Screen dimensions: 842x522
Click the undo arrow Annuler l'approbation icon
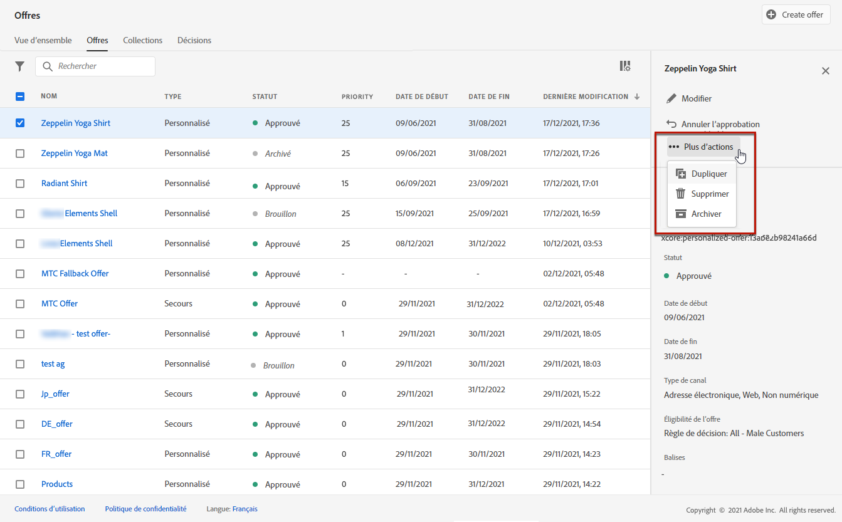click(671, 124)
